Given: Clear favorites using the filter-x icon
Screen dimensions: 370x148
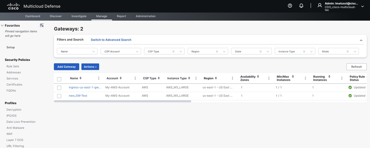Looking at the screenshot, I should 42,26.
